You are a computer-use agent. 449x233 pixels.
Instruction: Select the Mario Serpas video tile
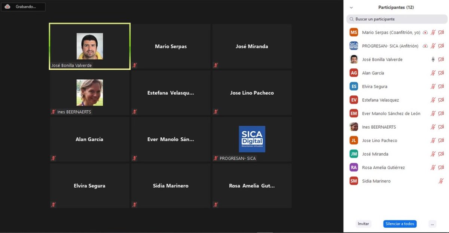(171, 46)
